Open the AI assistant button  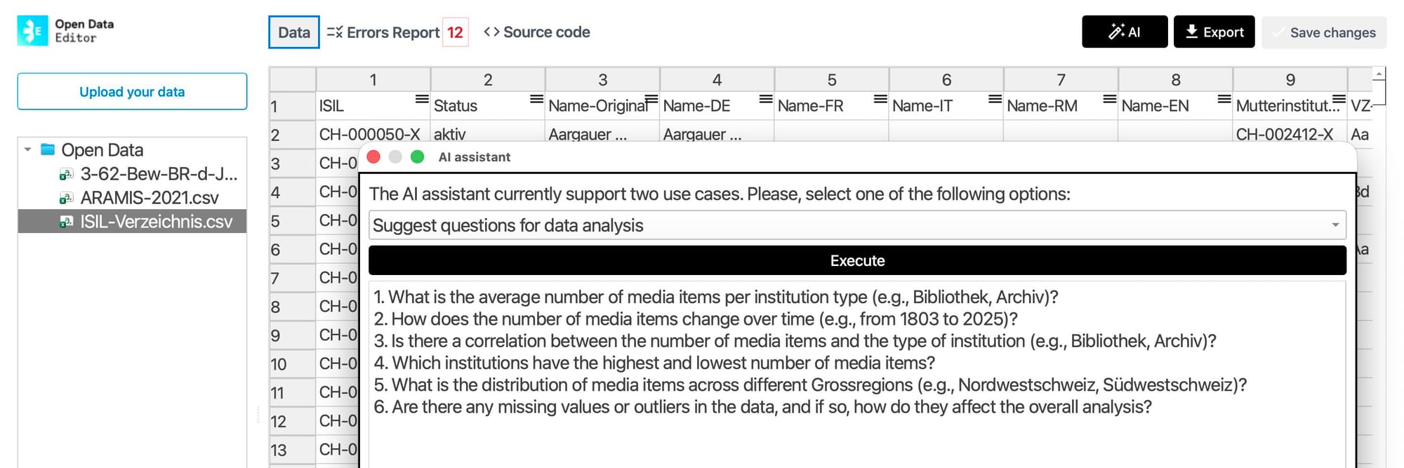point(1125,32)
